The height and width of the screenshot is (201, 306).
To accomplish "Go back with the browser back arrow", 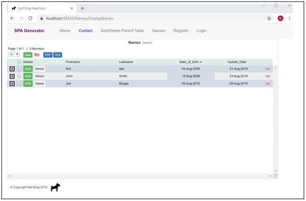I will 12,18.
